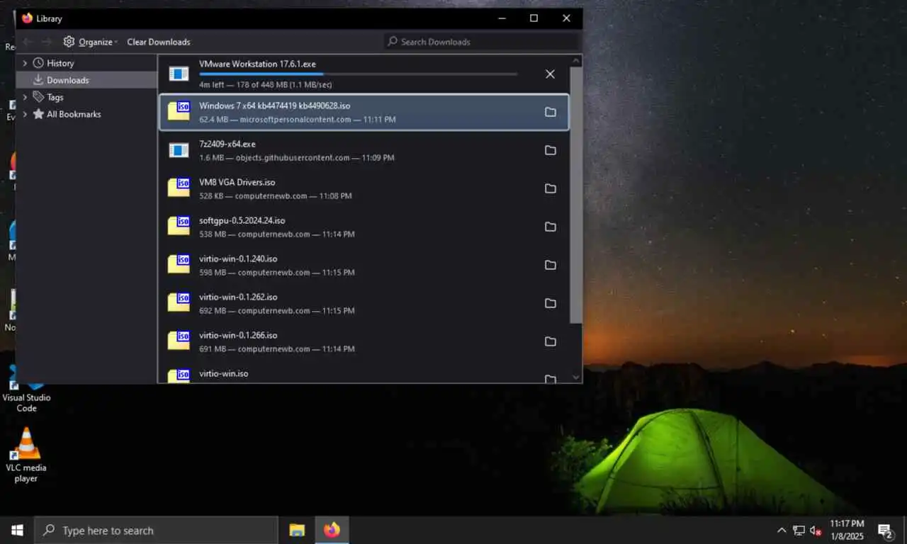Image resolution: width=907 pixels, height=544 pixels.
Task: Select All Bookmarks in the sidebar
Action: pyautogui.click(x=74, y=114)
